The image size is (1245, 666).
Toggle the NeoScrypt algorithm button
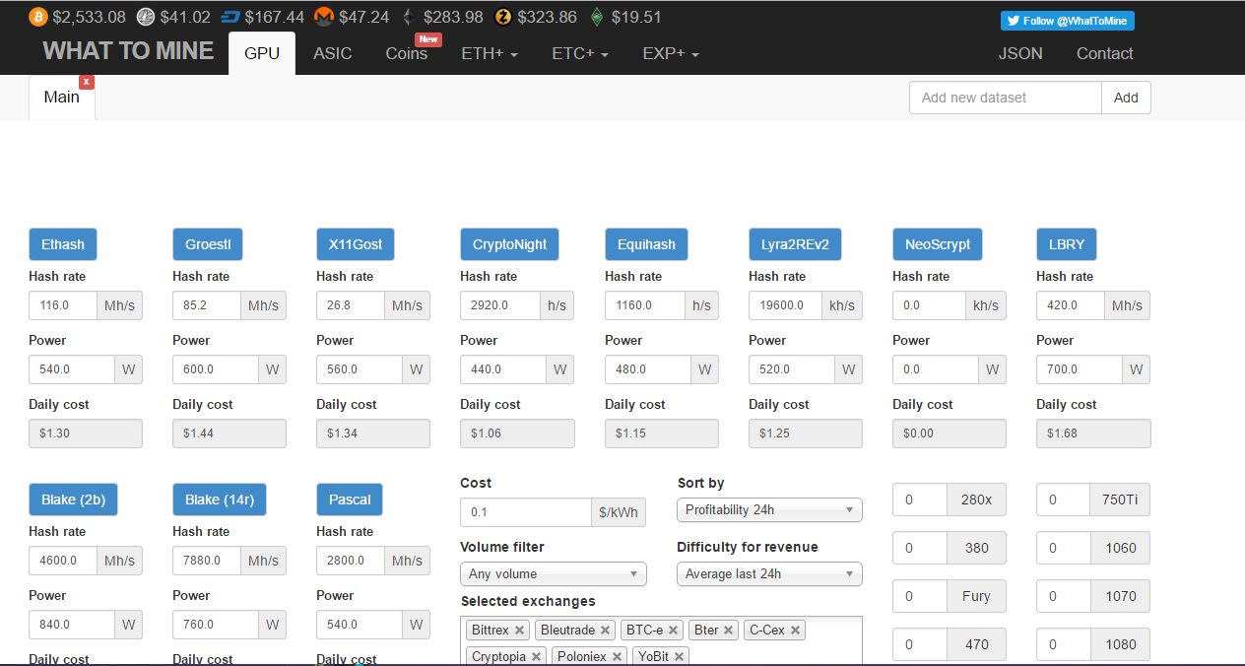pyautogui.click(x=937, y=244)
